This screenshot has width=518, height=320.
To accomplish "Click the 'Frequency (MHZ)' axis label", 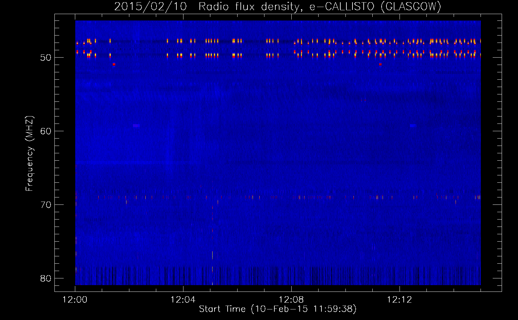I will [x=29, y=154].
